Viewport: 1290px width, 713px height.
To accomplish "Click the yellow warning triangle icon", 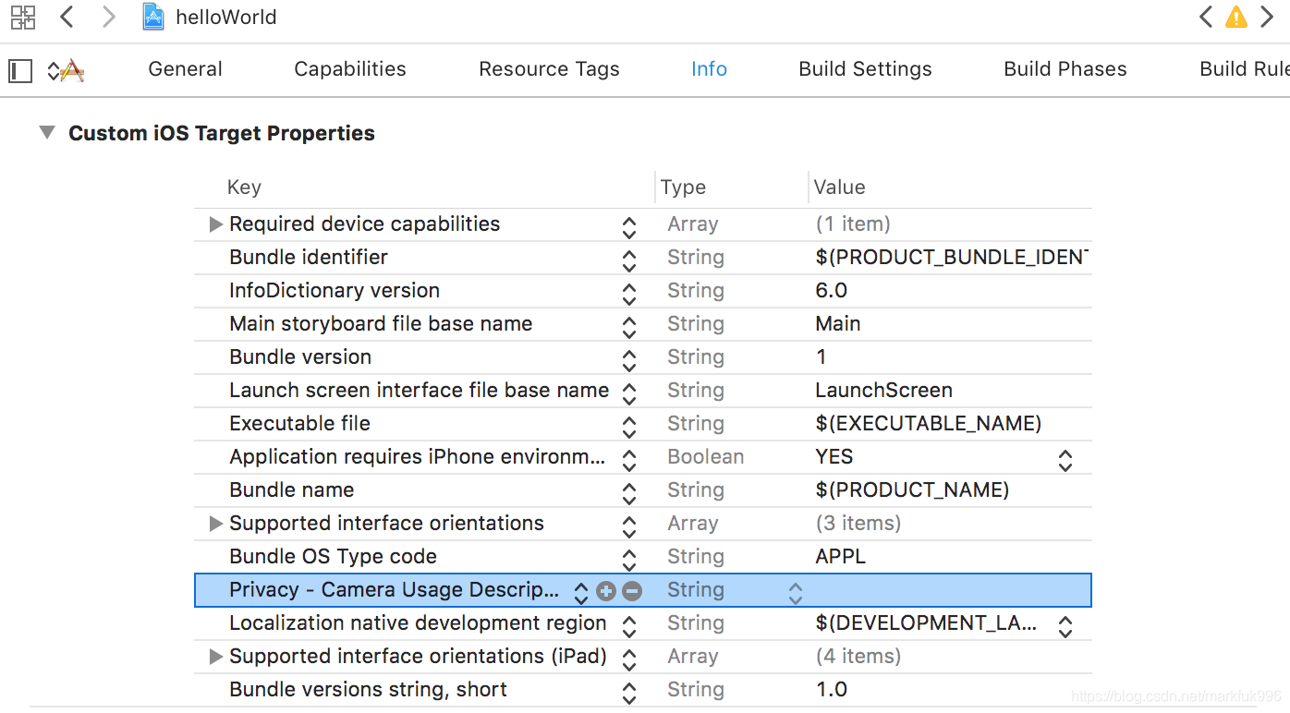I will pyautogui.click(x=1235, y=17).
